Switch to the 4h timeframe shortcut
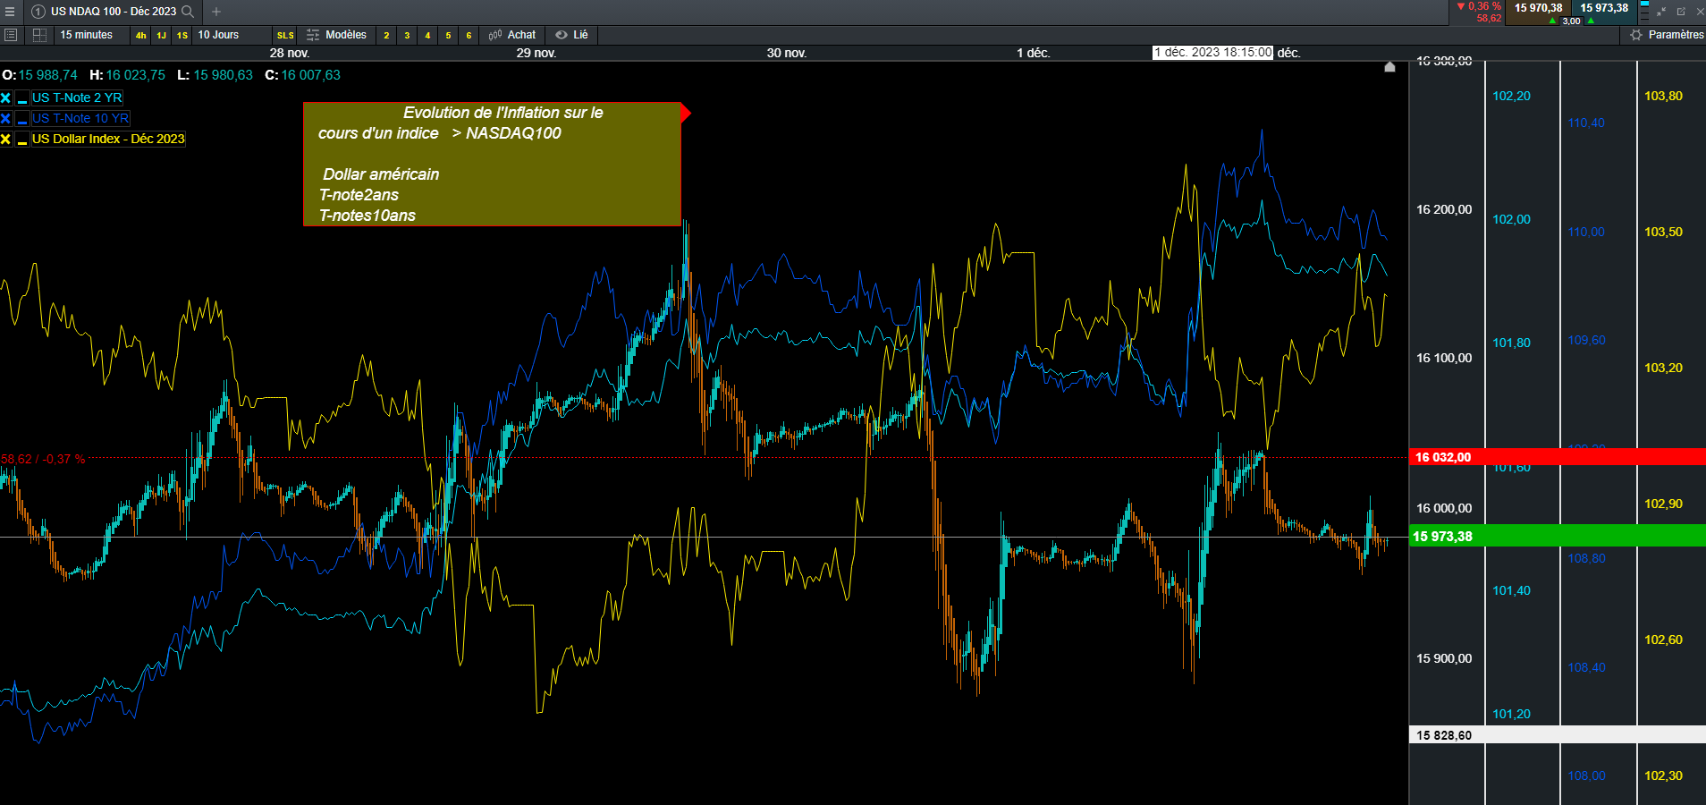 pos(141,35)
